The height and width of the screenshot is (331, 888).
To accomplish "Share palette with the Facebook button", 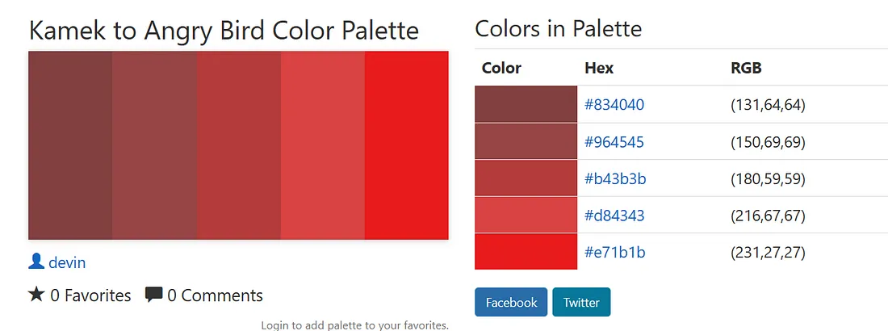I will click(x=511, y=302).
